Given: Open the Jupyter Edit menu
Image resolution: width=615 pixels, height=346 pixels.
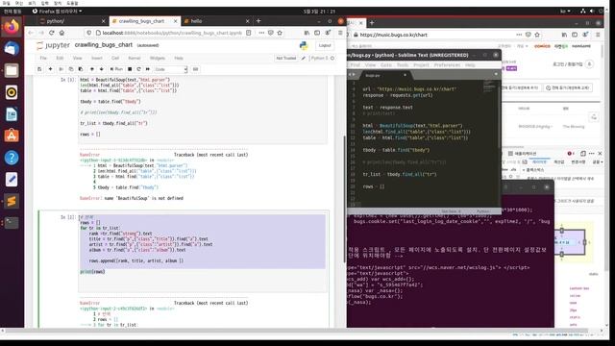Looking at the screenshot, I should 60,58.
